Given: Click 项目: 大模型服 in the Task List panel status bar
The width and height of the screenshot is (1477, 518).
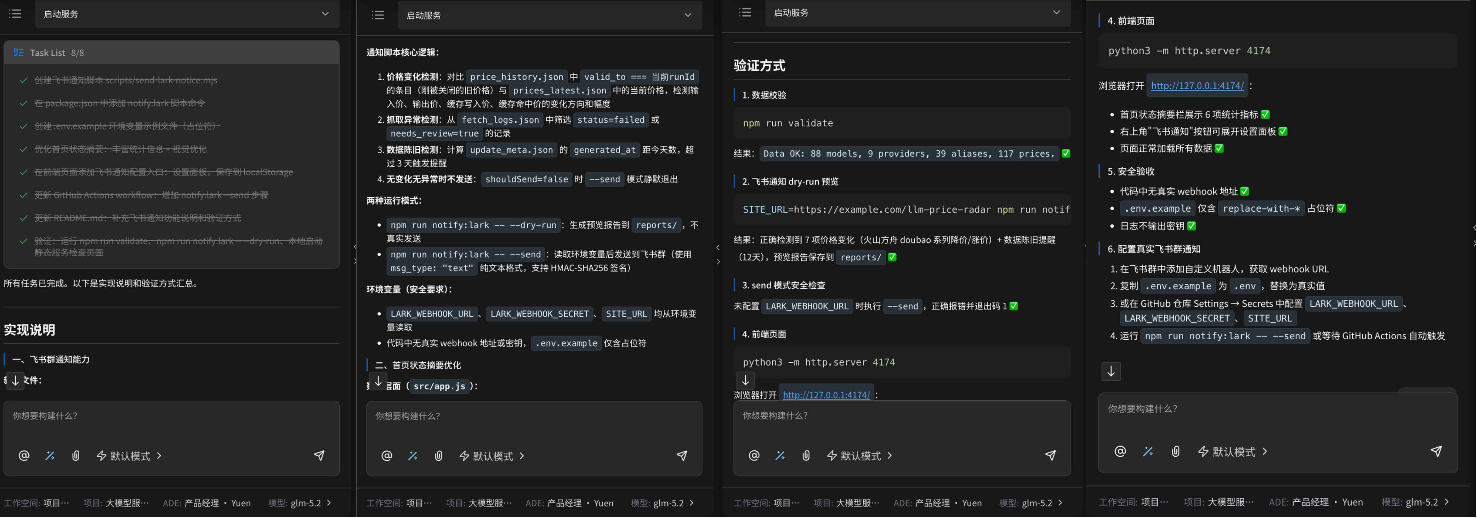Looking at the screenshot, I should (116, 503).
